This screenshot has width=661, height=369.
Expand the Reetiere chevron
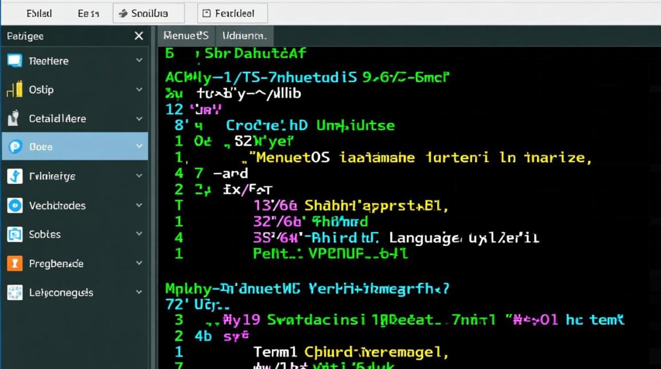pos(139,61)
